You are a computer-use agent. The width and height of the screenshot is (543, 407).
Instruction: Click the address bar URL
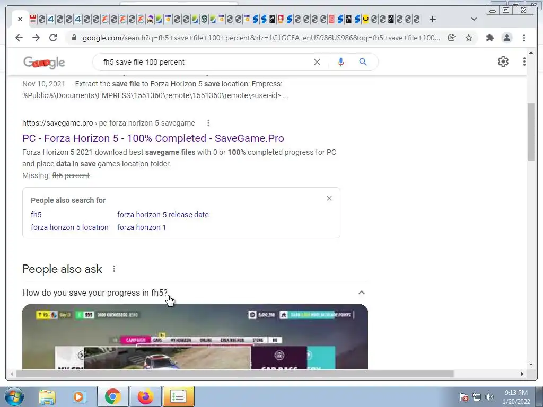pos(261,38)
